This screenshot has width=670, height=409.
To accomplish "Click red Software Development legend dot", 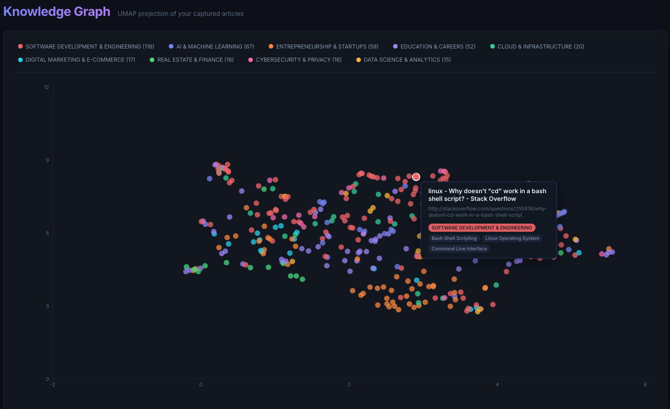I will [x=20, y=47].
